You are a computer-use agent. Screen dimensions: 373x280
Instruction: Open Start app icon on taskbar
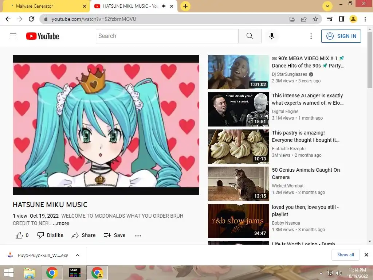point(74,273)
